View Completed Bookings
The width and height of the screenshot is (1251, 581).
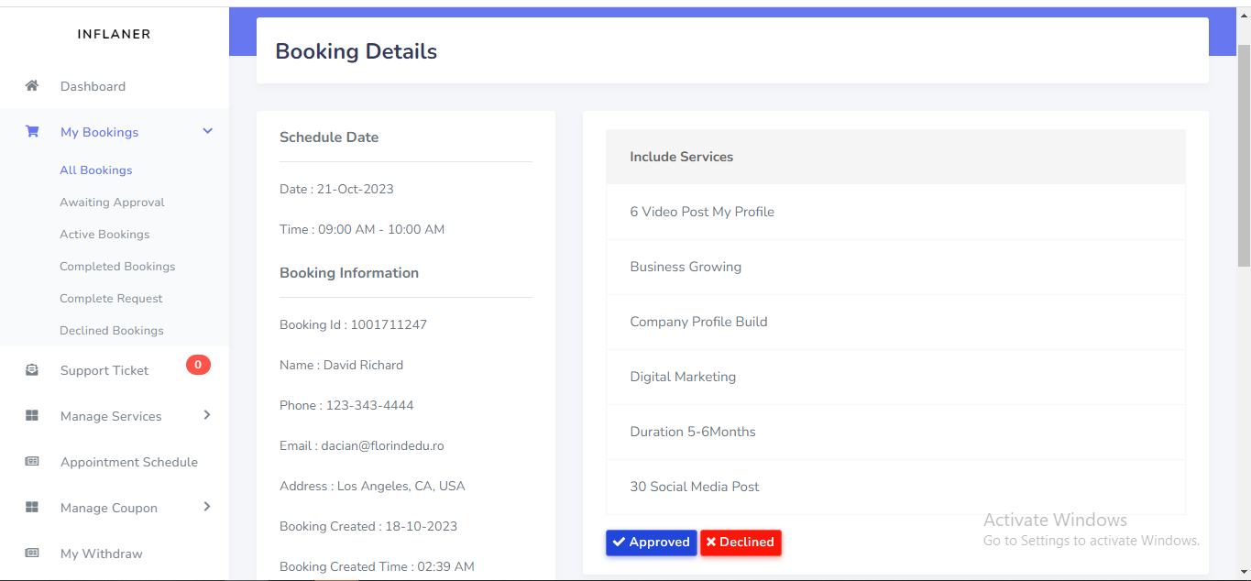117,267
